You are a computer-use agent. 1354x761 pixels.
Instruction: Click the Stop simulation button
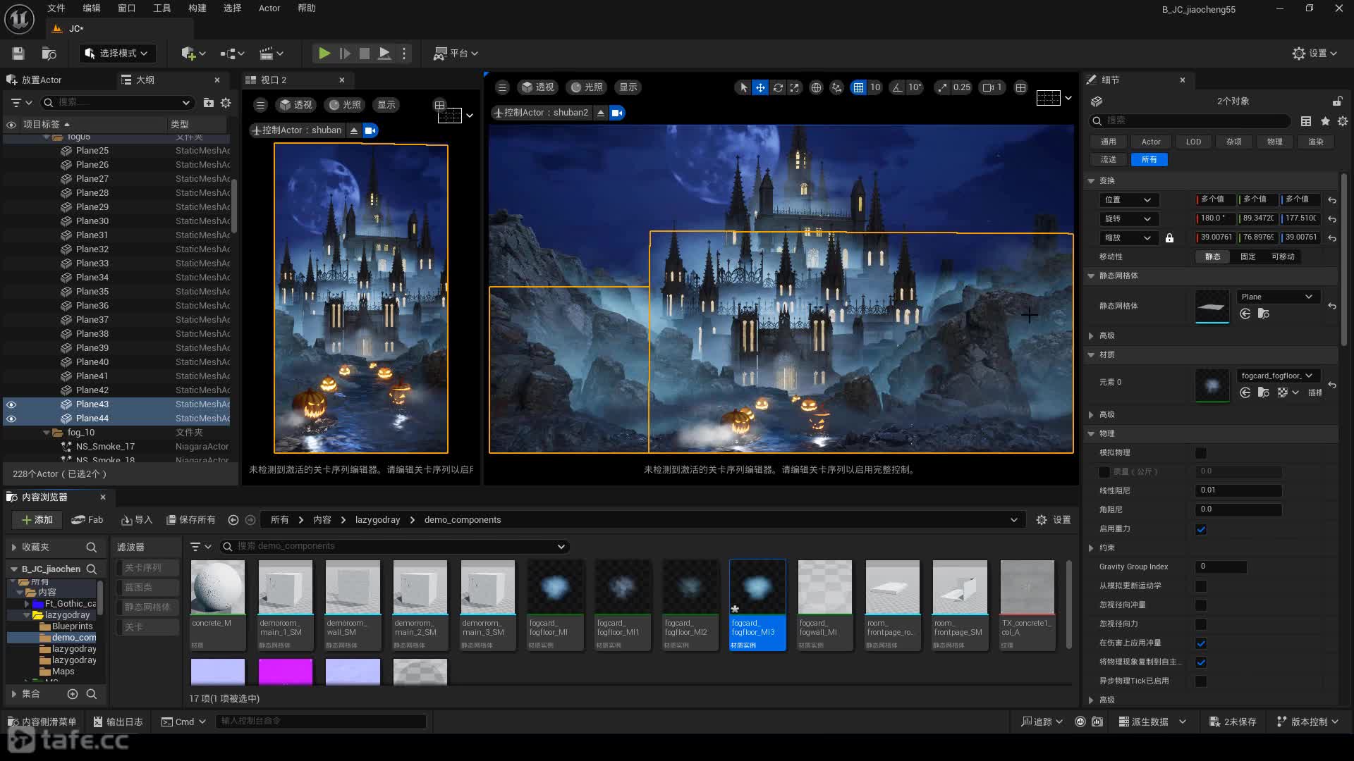pos(365,54)
